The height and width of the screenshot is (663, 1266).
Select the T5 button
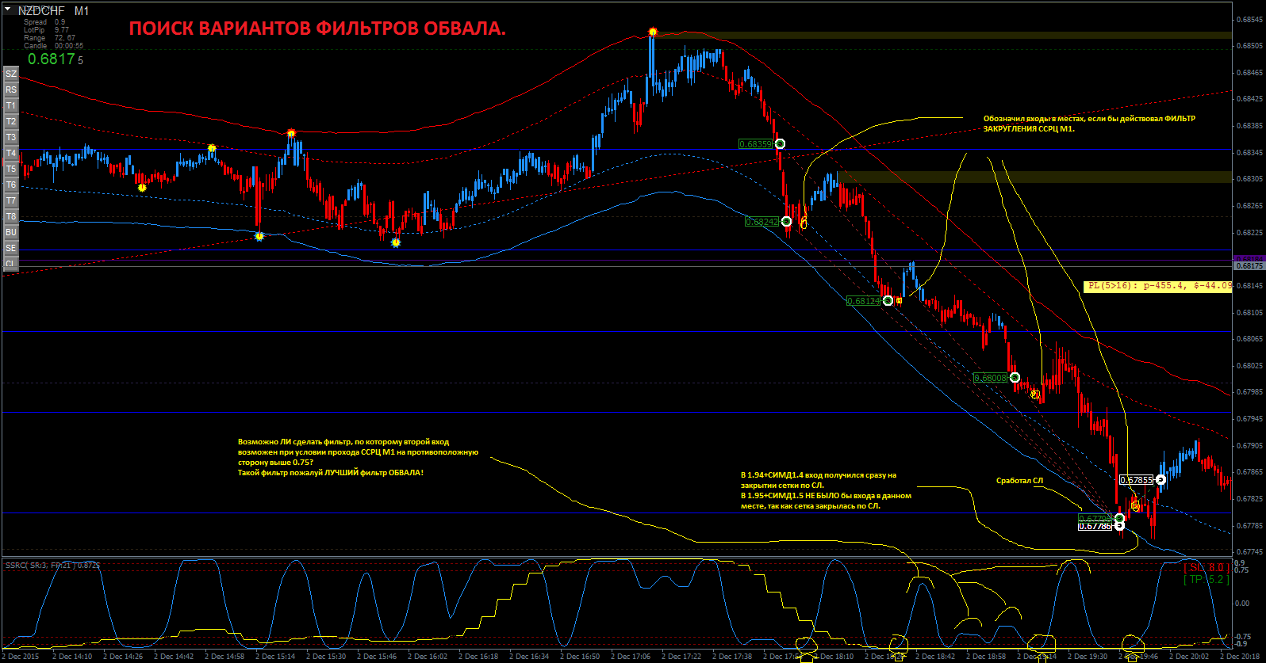point(11,169)
